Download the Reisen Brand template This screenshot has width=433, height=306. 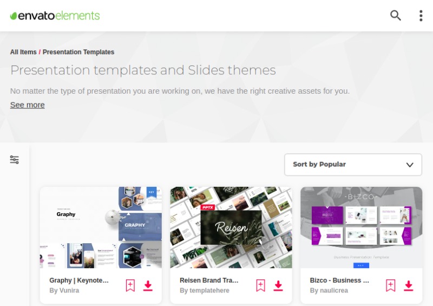pos(278,285)
